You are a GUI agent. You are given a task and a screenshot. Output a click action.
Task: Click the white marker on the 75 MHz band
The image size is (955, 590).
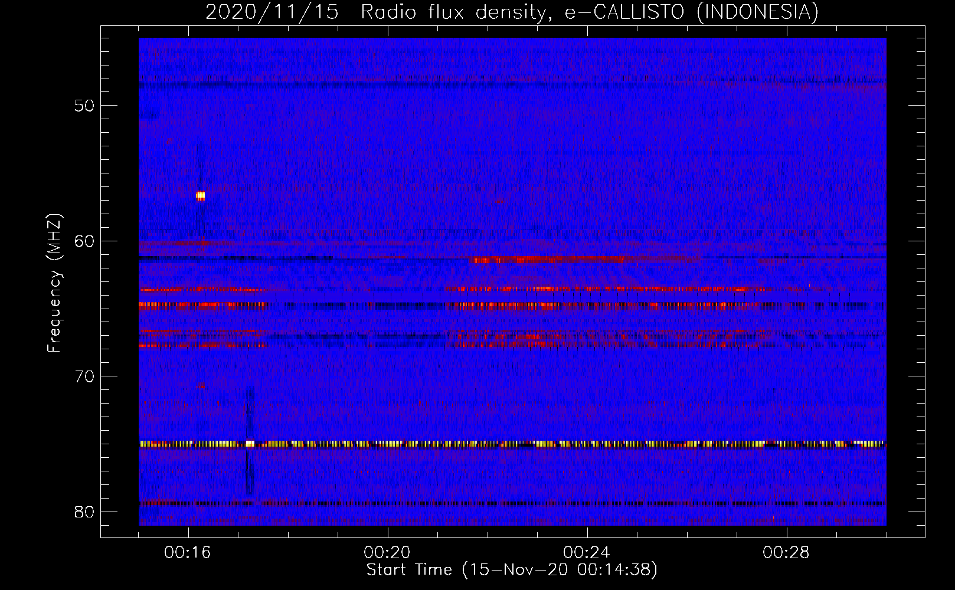(250, 443)
